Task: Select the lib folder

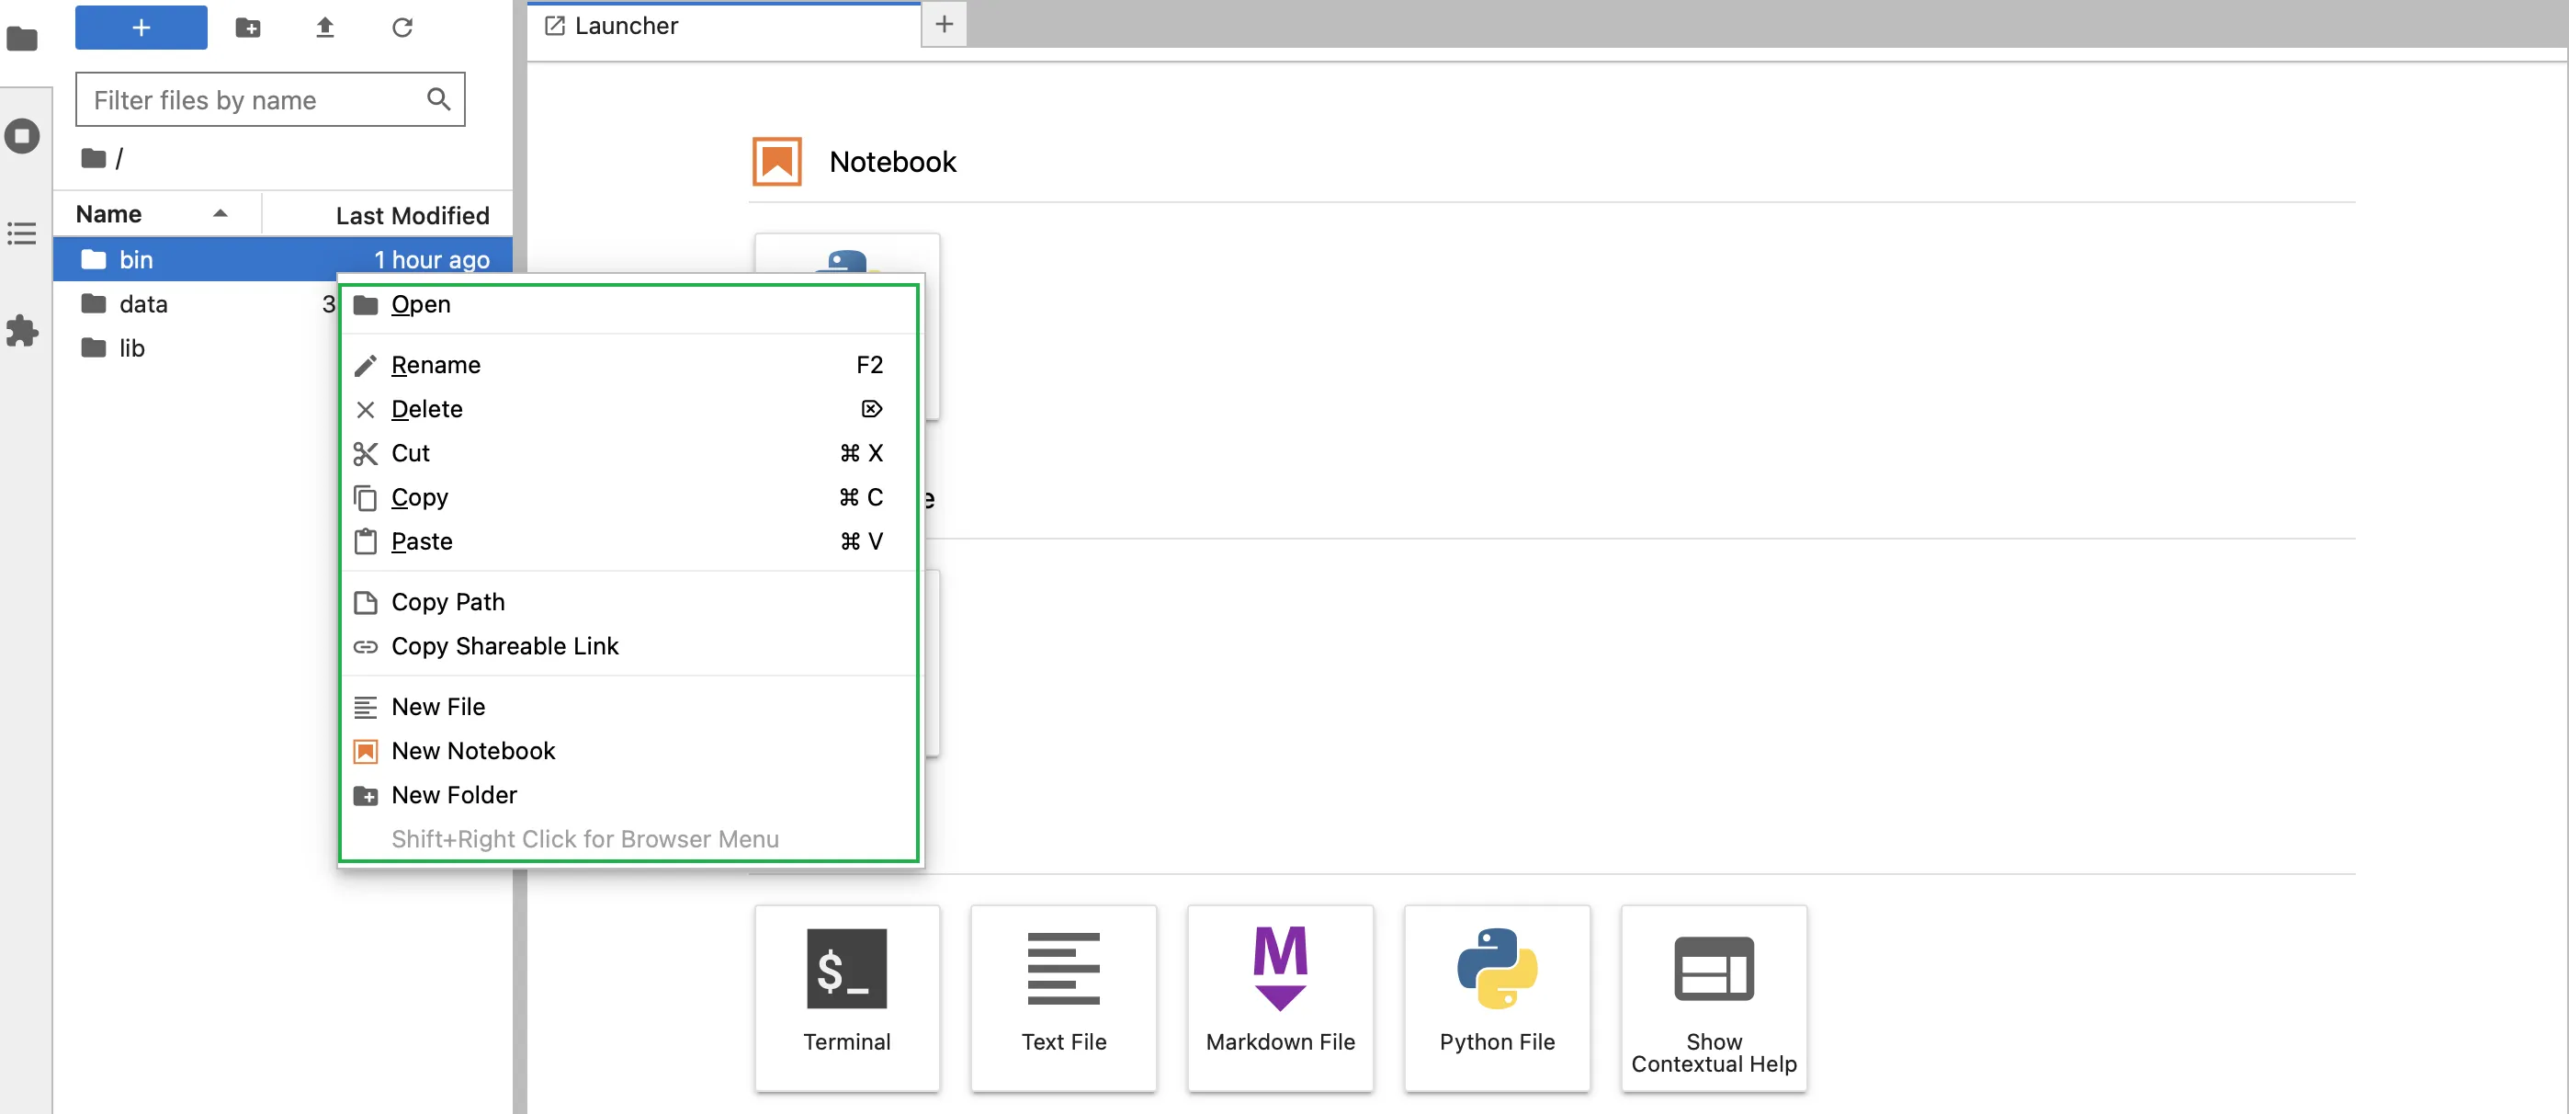Action: (131, 348)
